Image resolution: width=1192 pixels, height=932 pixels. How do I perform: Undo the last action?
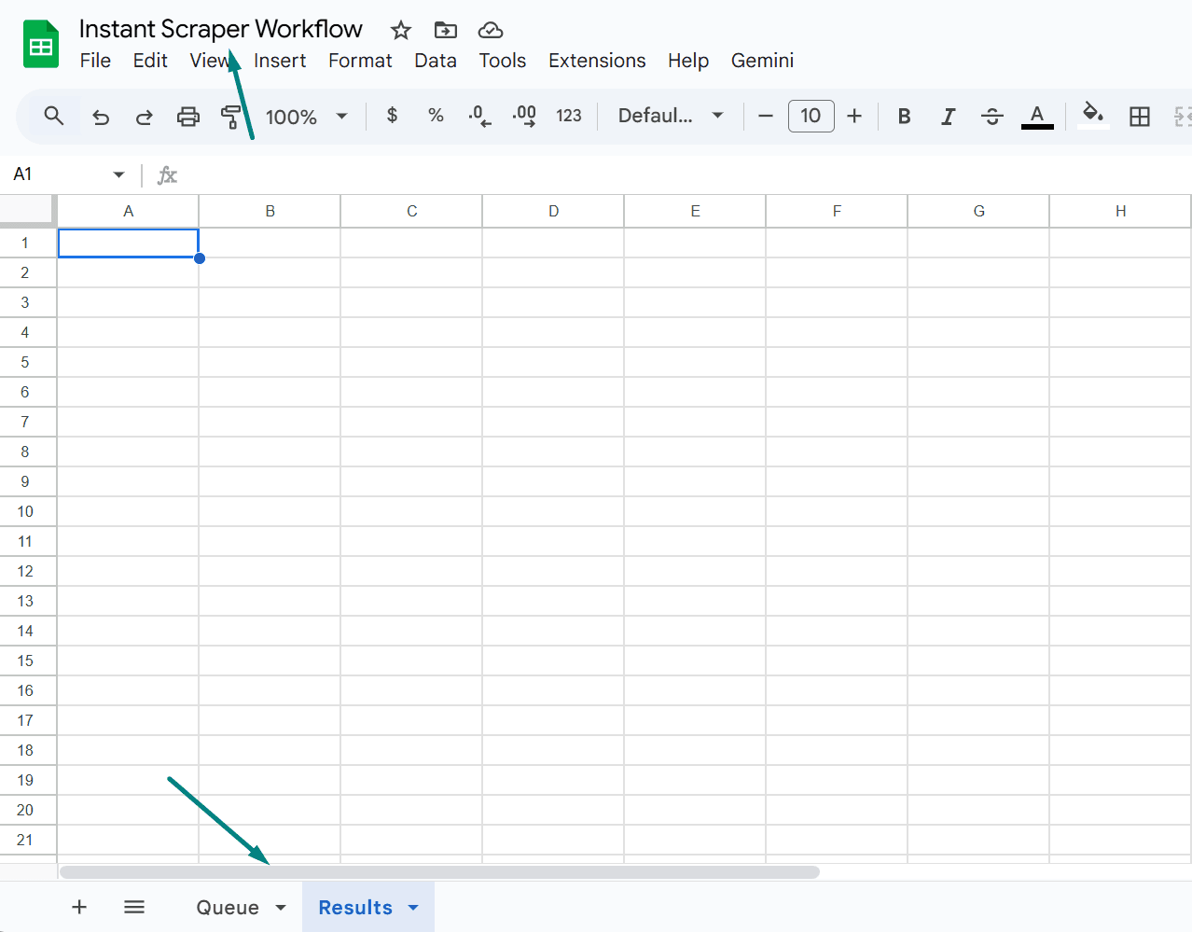(101, 117)
